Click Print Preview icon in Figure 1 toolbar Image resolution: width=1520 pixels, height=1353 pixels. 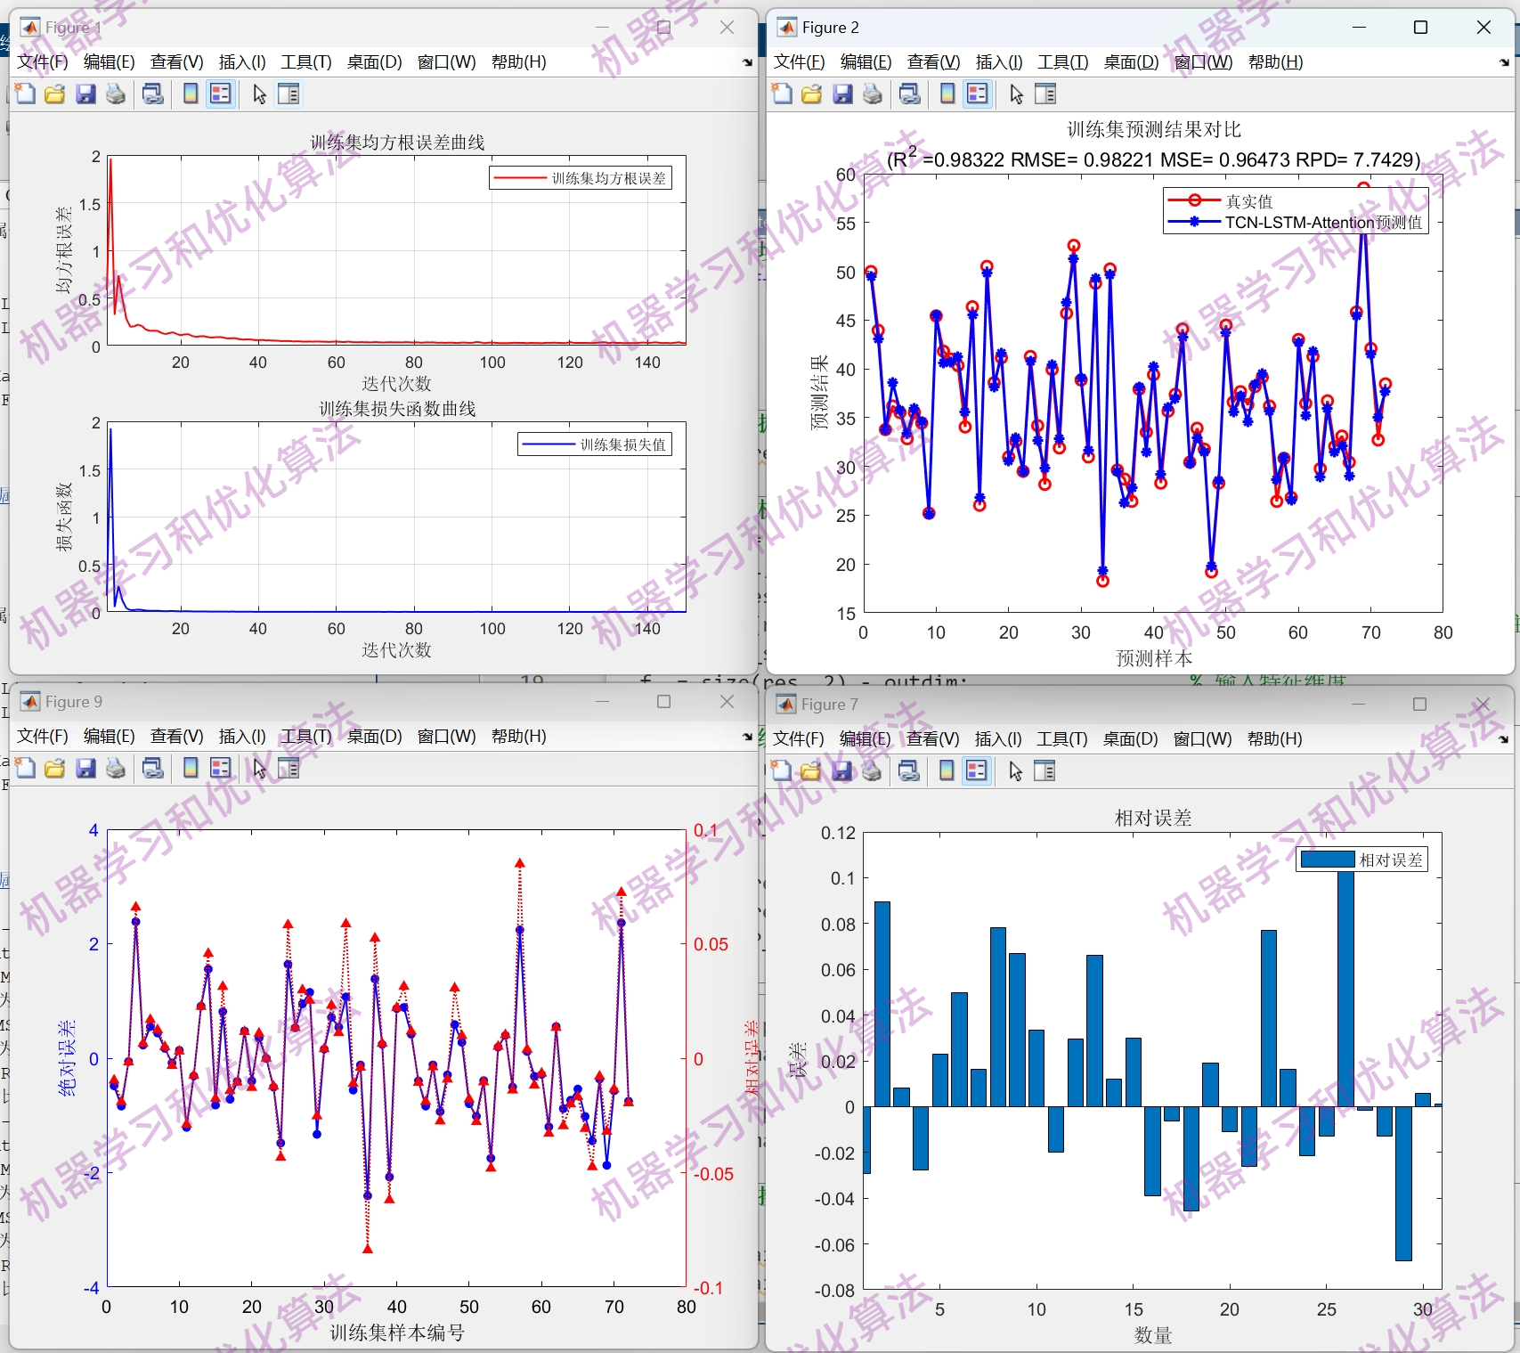153,94
